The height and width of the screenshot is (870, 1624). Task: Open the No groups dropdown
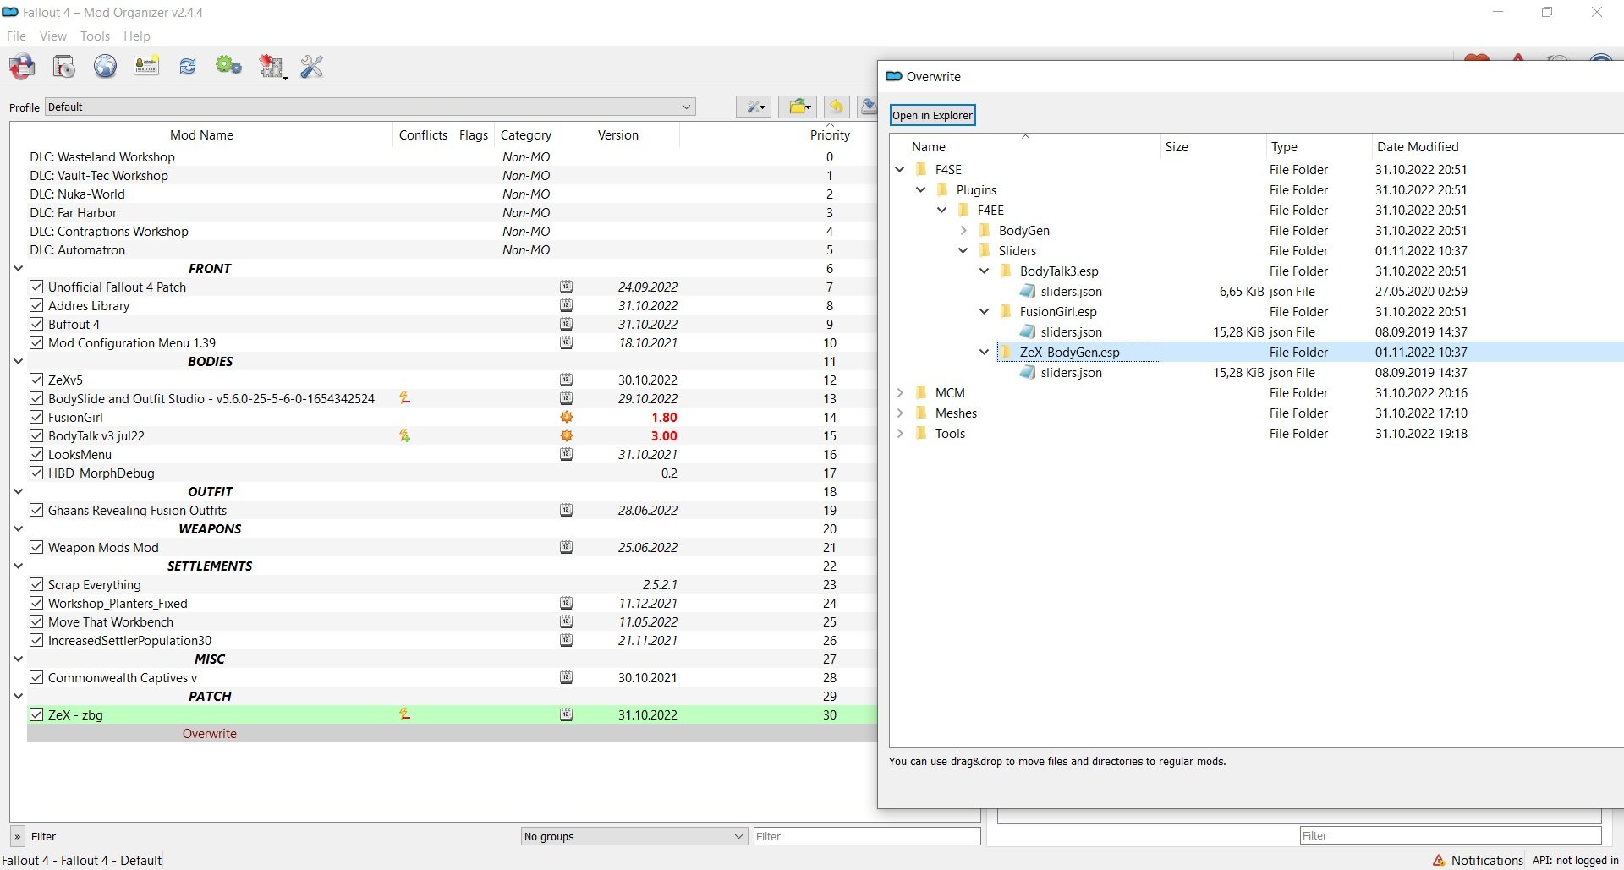[634, 836]
